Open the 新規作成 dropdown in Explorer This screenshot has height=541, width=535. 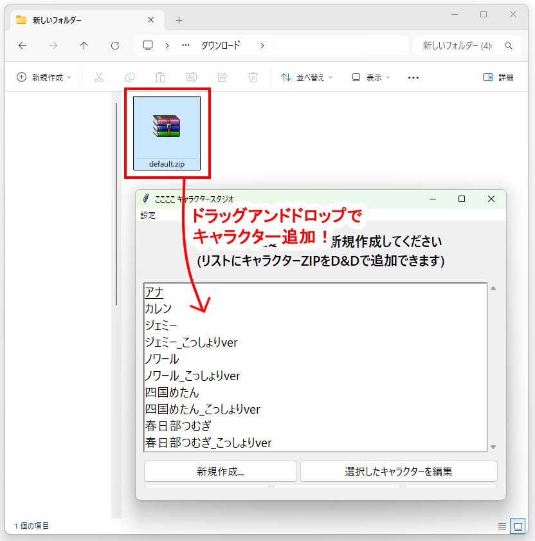coord(44,77)
